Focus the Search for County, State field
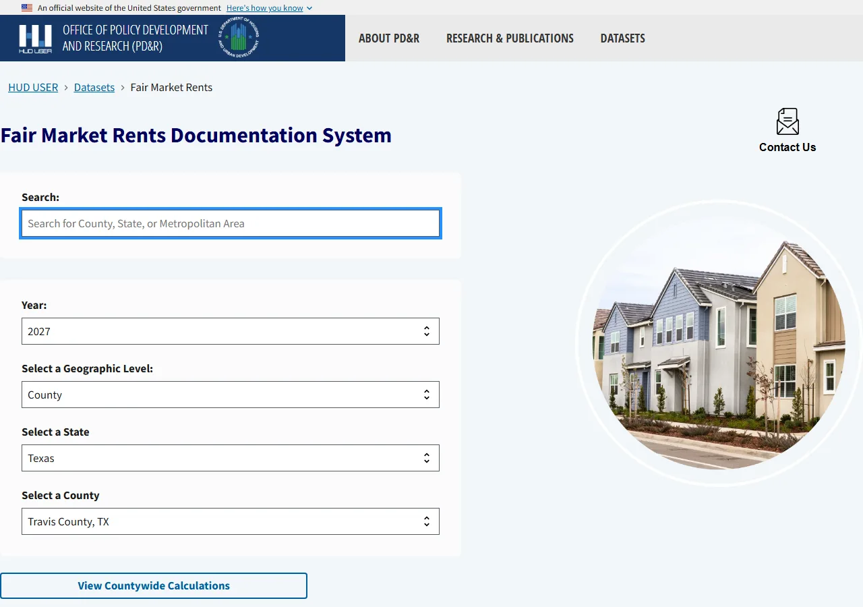 (231, 223)
